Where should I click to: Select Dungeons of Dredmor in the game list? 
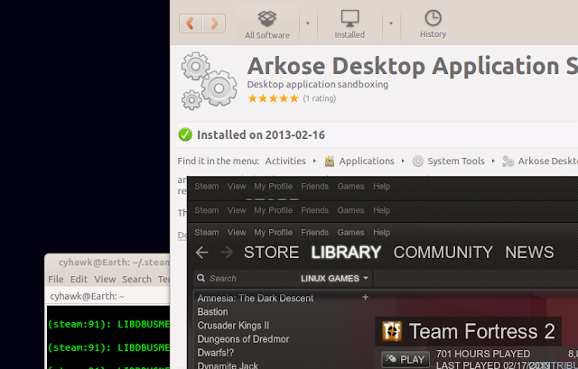coord(243,339)
